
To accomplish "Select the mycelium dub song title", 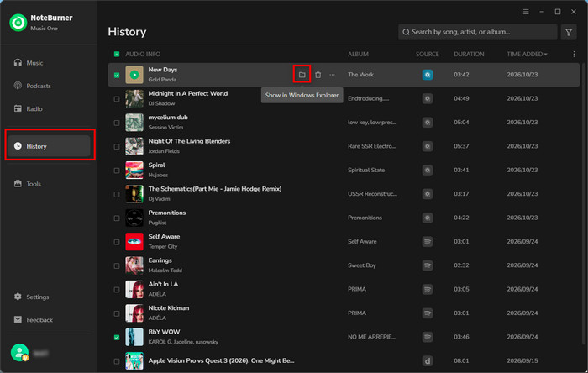I will click(168, 118).
